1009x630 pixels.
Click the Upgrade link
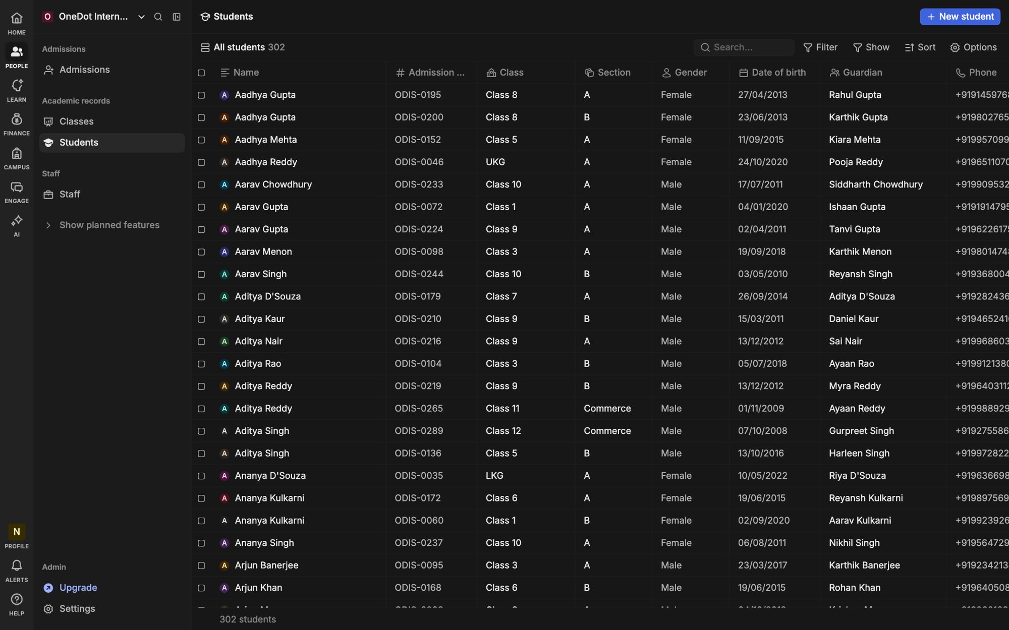pos(78,588)
